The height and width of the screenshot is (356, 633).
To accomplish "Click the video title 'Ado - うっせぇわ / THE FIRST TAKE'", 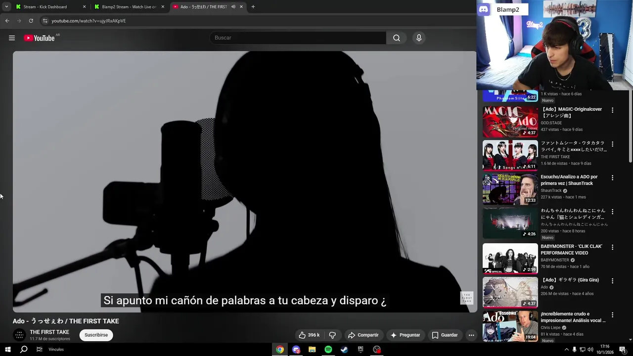I will [66, 321].
